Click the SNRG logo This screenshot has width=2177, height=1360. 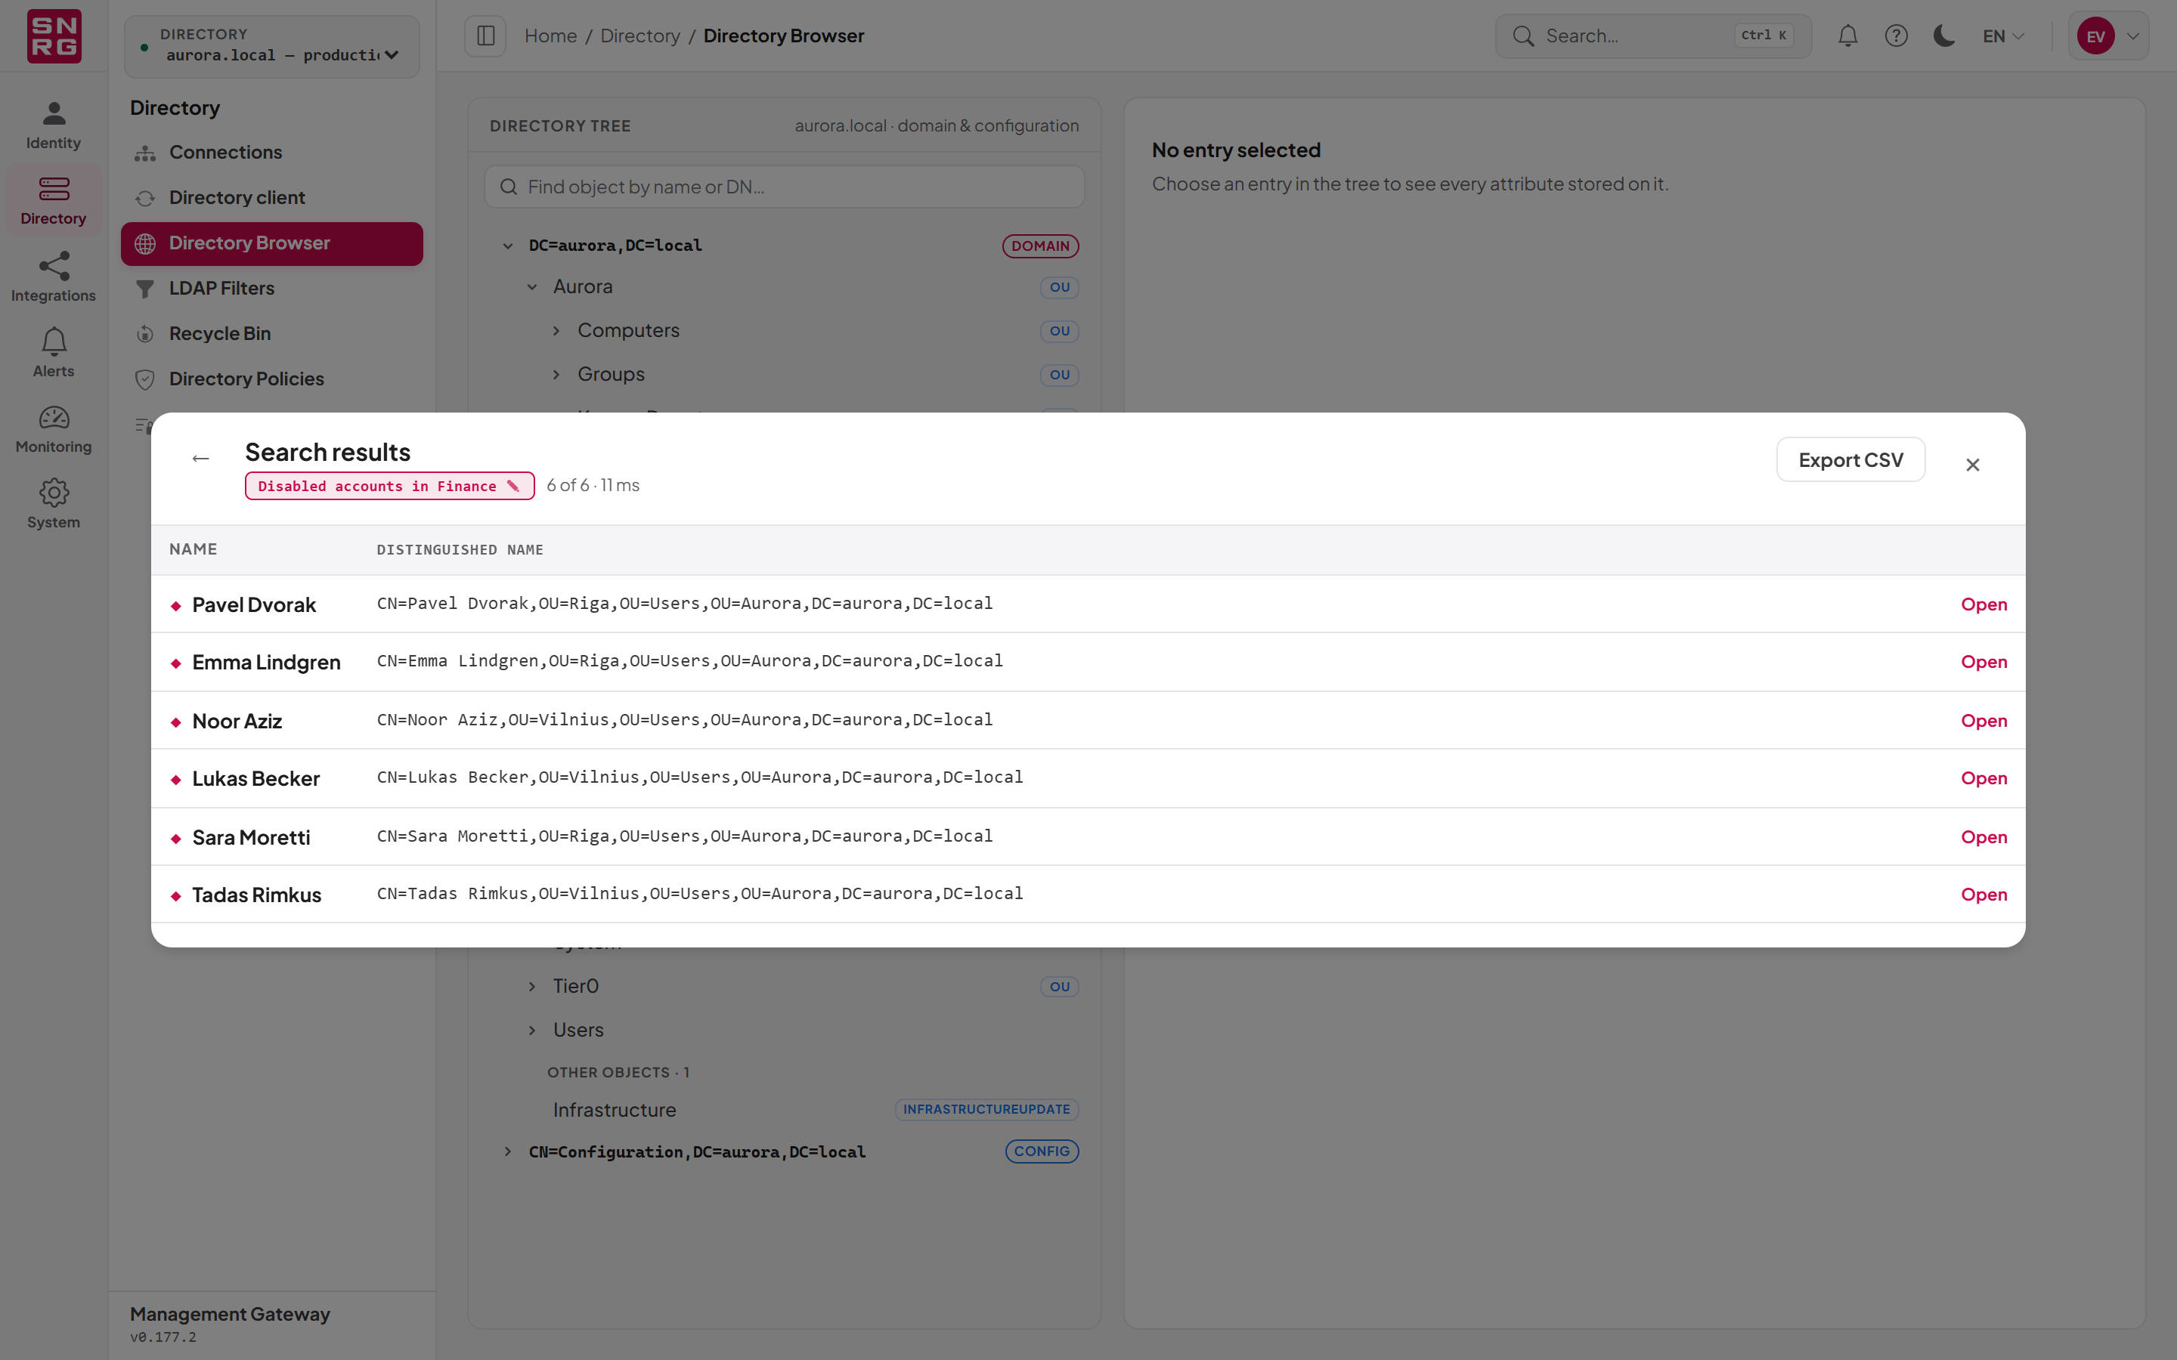[x=54, y=36]
